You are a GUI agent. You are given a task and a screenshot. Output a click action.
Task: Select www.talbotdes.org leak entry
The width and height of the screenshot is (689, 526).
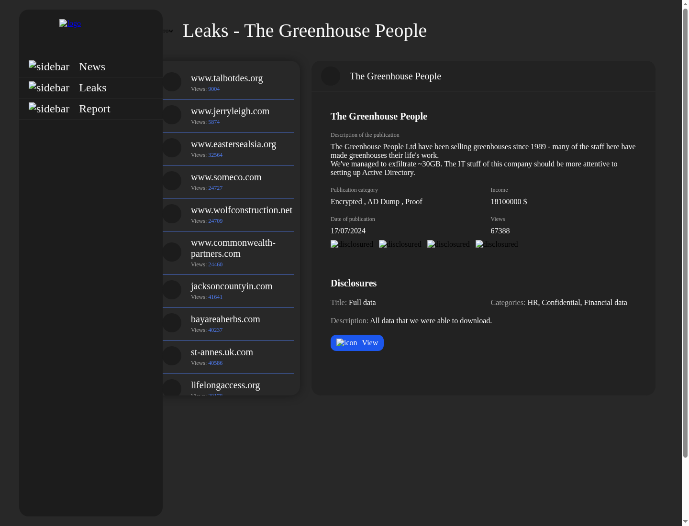(228, 83)
